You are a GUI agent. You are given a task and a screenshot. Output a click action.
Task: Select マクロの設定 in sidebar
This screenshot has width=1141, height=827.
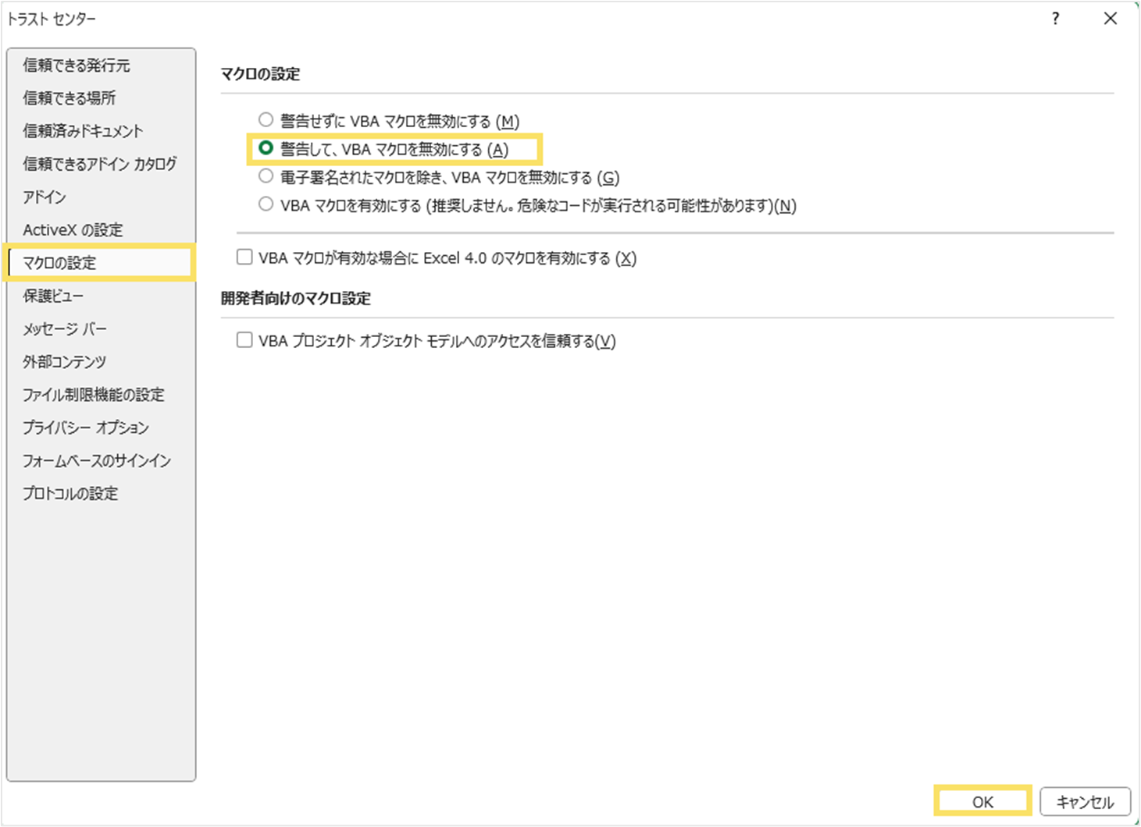(x=59, y=263)
